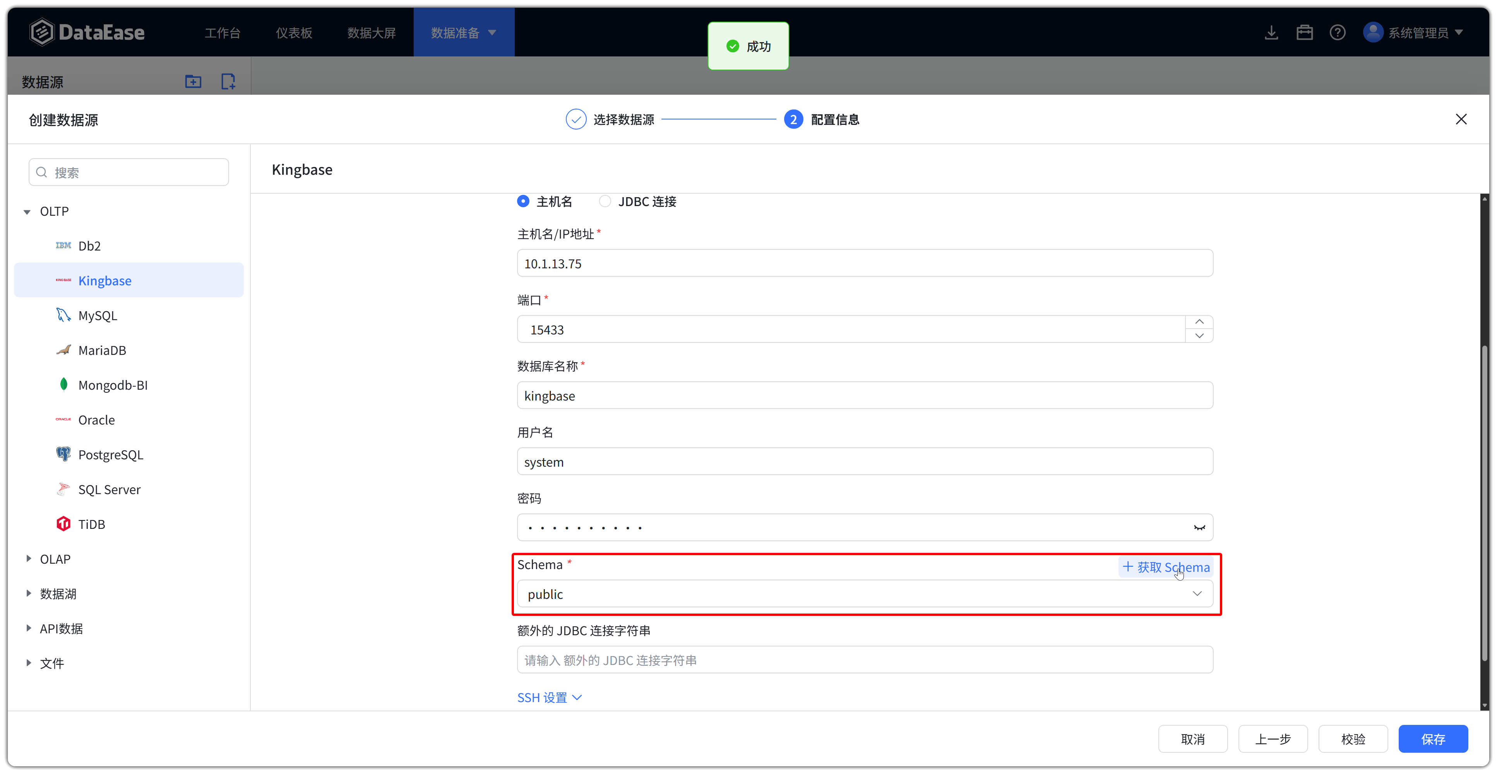Click the 密码 input field
The width and height of the screenshot is (1497, 774).
point(865,528)
